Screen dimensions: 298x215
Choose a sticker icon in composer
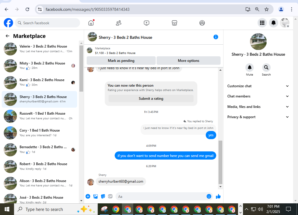click(103, 196)
